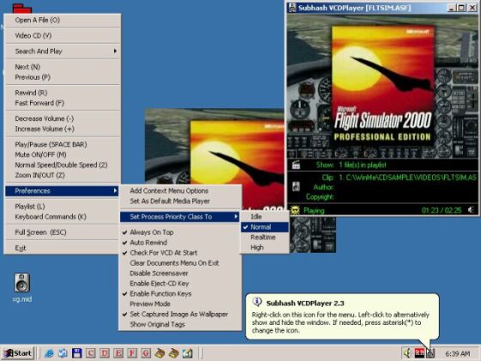481x361 pixels.
Task: Expand Search And Play submenu
Action: pos(62,51)
